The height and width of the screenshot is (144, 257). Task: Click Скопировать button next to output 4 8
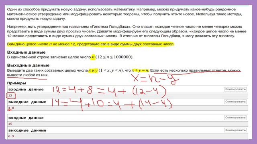(235, 102)
